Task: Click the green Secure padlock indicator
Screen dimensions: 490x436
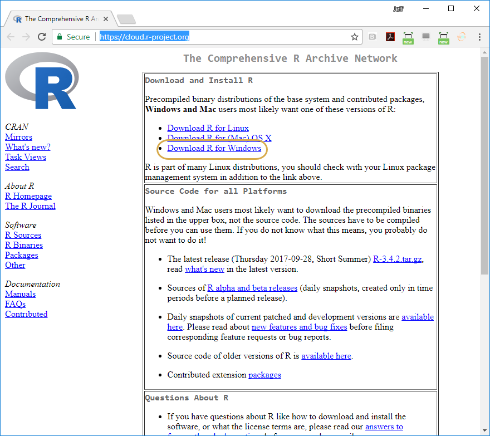Action: pos(72,37)
